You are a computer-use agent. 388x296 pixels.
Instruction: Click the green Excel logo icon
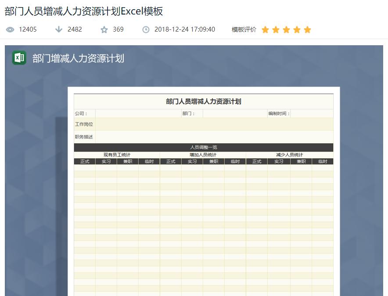tap(18, 57)
